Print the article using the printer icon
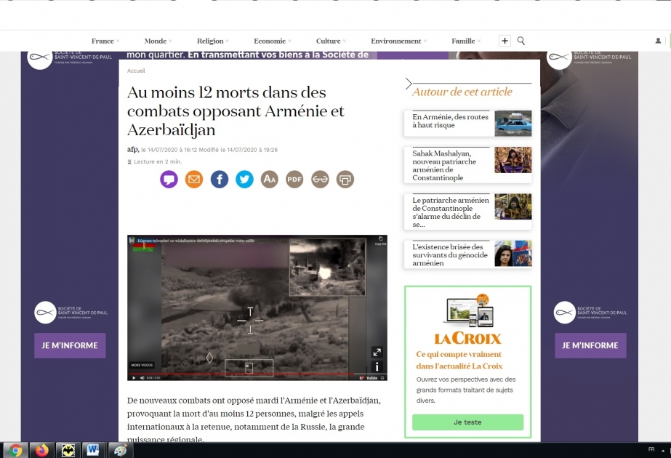Image resolution: width=671 pixels, height=458 pixels. (345, 180)
